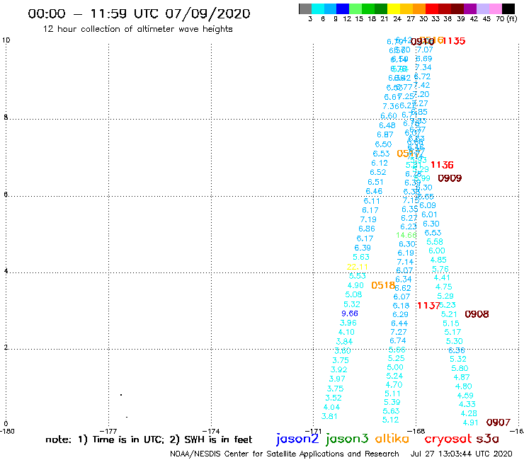Click the 7.36 wave height value

pos(391,107)
